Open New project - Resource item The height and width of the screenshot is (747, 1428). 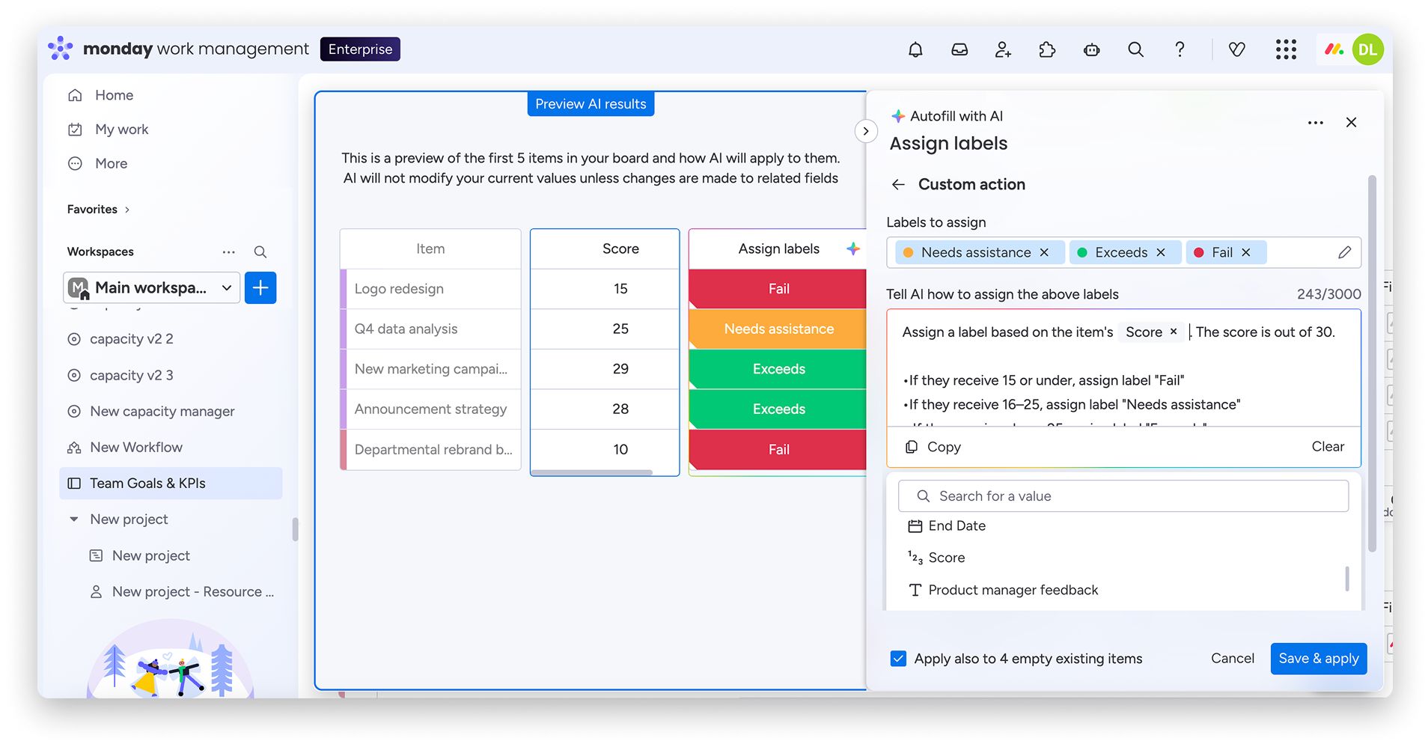[x=193, y=591]
